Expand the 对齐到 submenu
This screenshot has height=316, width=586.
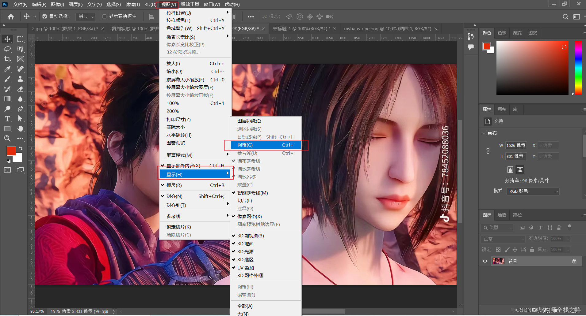click(195, 205)
